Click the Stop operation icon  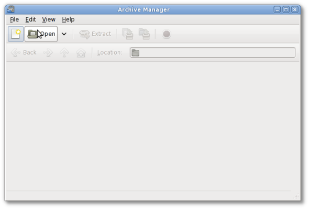[x=167, y=34]
